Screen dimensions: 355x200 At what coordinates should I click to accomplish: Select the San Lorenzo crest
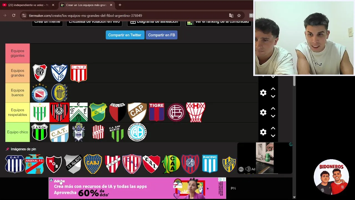point(190,164)
